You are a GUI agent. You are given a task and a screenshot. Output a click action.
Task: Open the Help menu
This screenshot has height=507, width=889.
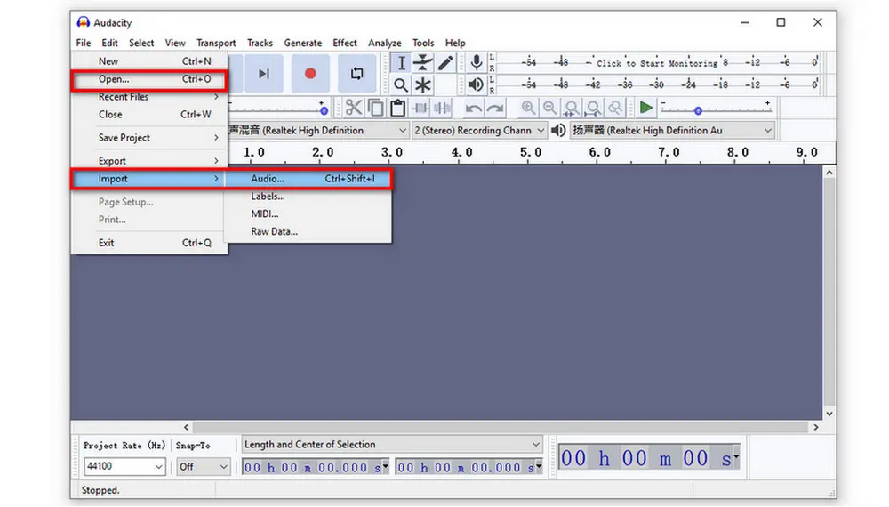click(x=454, y=43)
